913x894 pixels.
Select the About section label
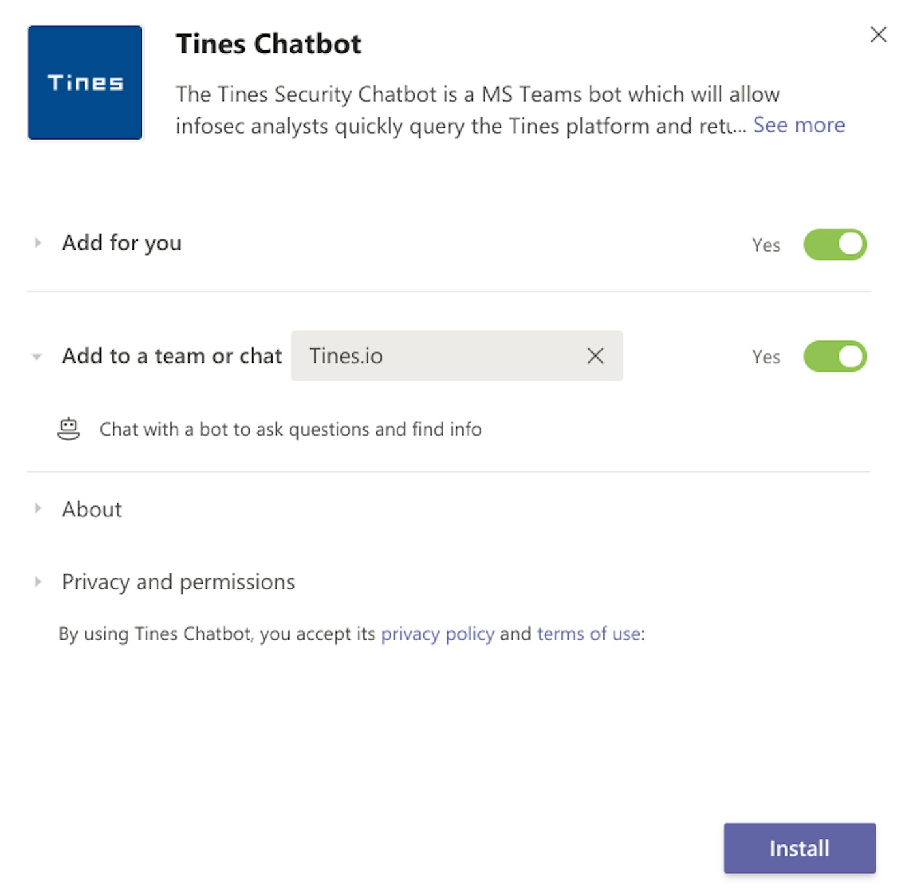click(x=92, y=509)
